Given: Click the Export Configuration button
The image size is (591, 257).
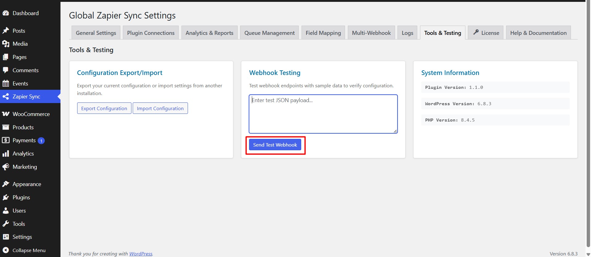Looking at the screenshot, I should click(104, 108).
